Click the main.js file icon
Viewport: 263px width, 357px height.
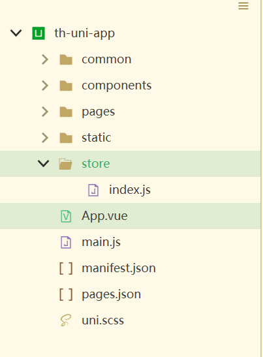point(66,242)
